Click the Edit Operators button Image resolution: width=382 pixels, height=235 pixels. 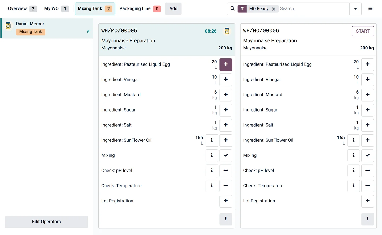point(46,222)
